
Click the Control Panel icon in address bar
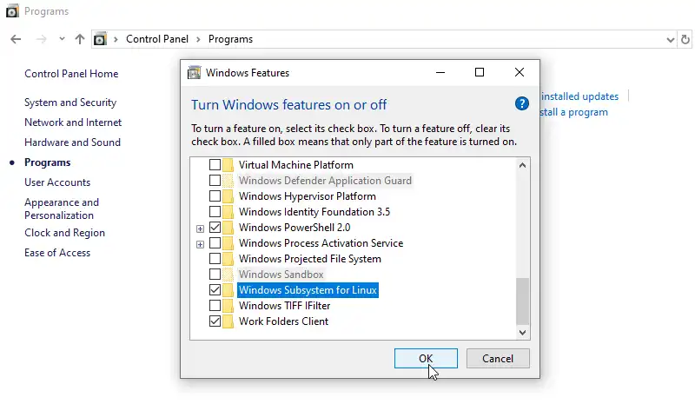click(100, 39)
